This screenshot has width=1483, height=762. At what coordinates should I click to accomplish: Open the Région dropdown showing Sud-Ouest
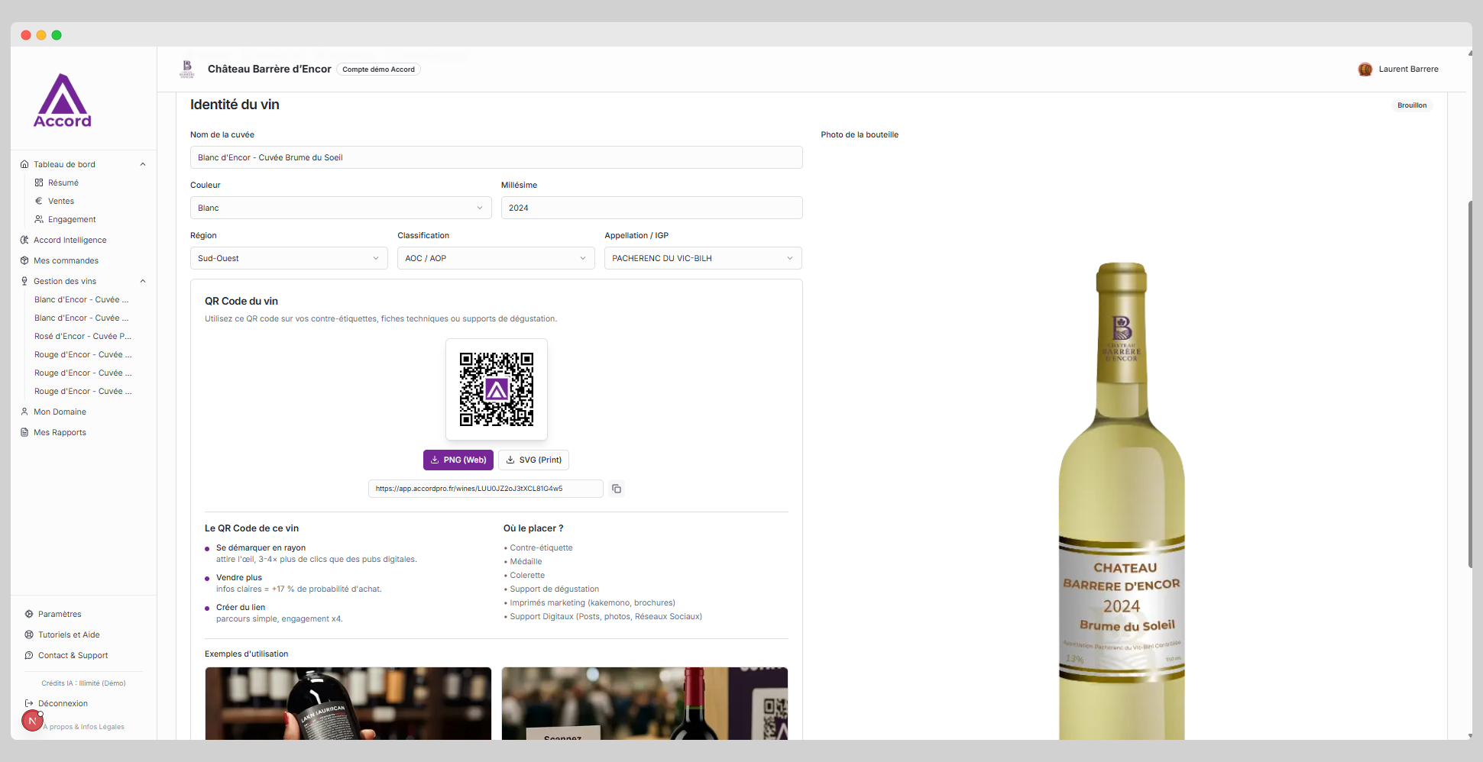coord(288,258)
